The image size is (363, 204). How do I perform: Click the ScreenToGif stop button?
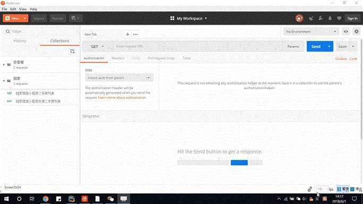(356, 189)
